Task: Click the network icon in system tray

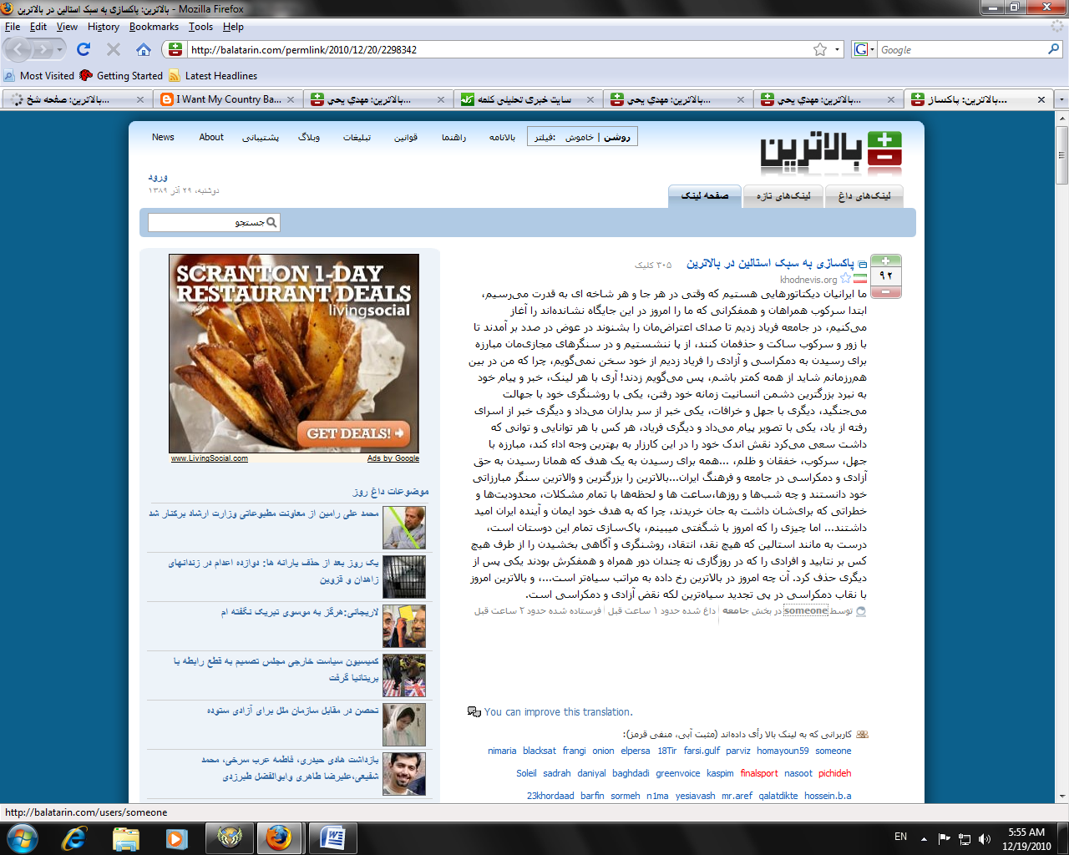Action: pyautogui.click(x=965, y=838)
